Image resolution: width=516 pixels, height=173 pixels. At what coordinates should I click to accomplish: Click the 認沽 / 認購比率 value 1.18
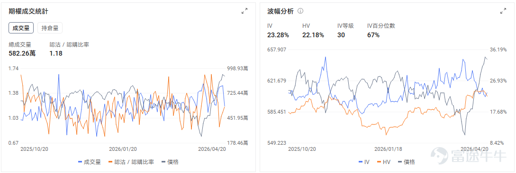coord(56,53)
